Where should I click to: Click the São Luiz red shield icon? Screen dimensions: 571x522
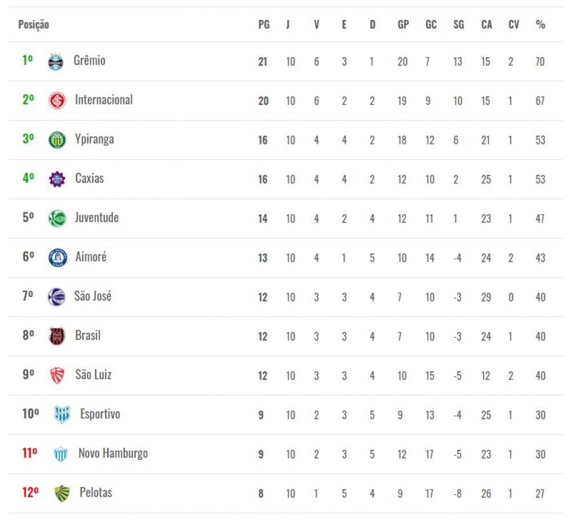coord(57,376)
